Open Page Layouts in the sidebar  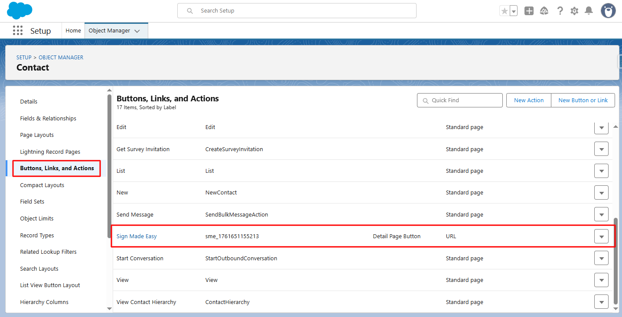[37, 135]
